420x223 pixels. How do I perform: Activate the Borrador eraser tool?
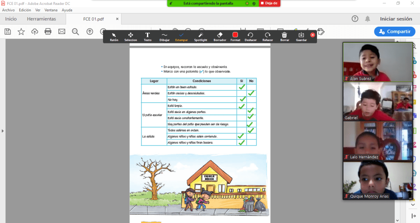pyautogui.click(x=220, y=36)
